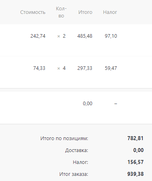Click the 97,10 tax value
Viewport: 152px width, 181px height.
[111, 36]
